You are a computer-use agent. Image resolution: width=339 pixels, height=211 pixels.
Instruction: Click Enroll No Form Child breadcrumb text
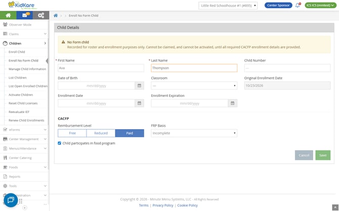83,16
